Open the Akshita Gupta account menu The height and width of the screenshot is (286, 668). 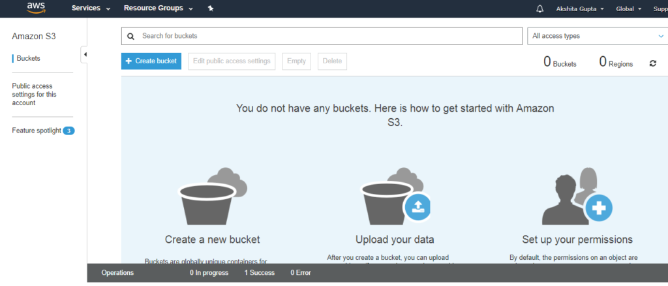point(580,8)
